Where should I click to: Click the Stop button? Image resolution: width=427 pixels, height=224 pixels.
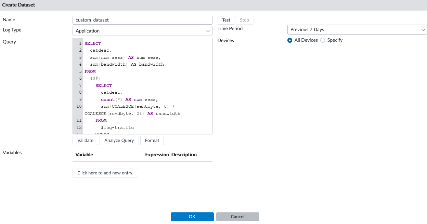[244, 20]
